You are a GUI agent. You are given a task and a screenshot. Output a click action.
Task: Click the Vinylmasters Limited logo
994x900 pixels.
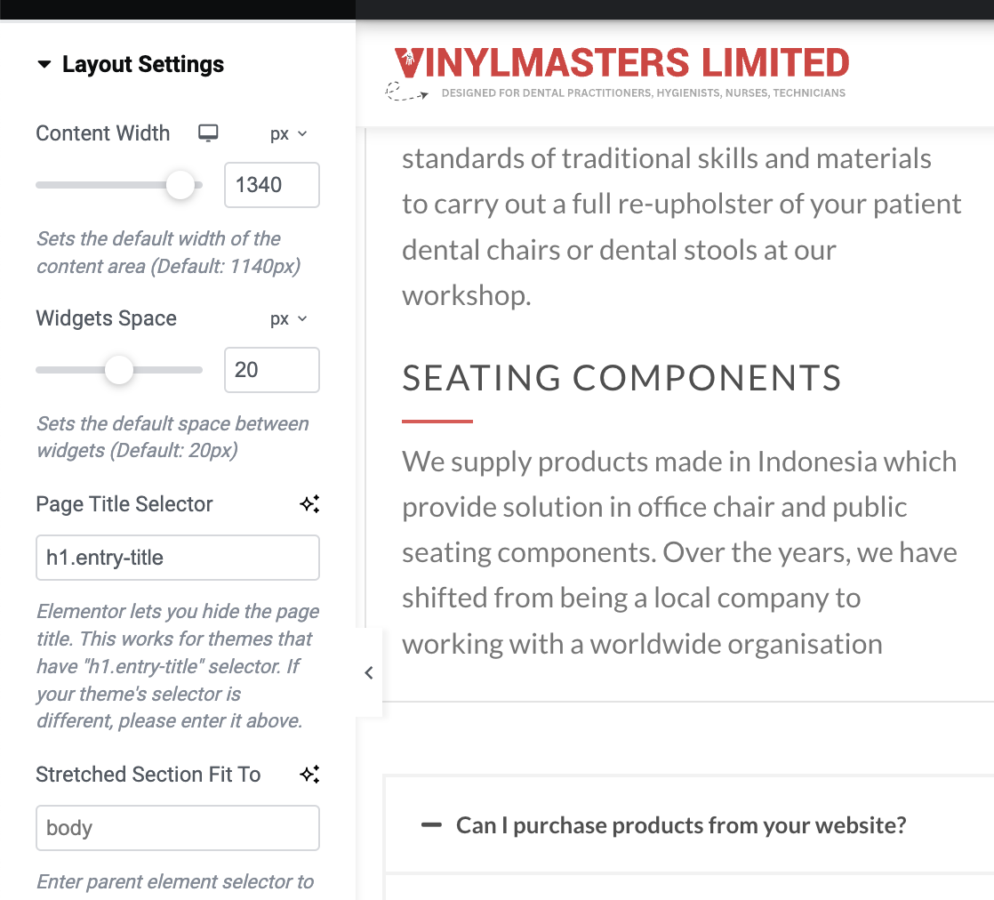click(621, 64)
